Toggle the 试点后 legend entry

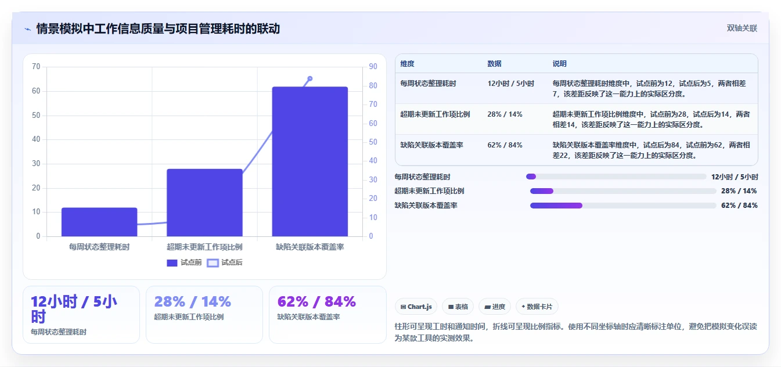[225, 262]
